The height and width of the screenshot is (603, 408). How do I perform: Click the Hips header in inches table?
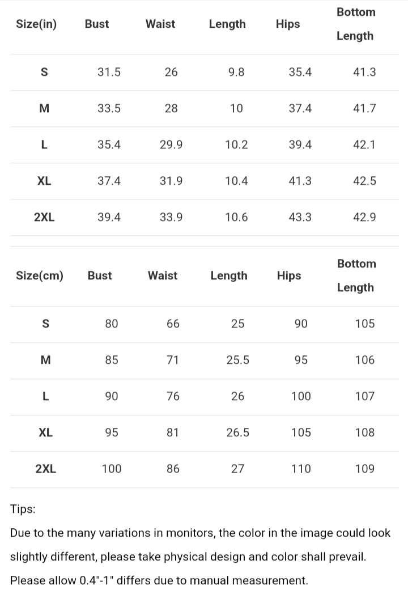coord(288,24)
